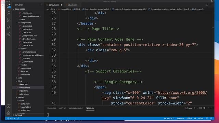Change end of line via LF
219x123 pixels.
point(195,119)
